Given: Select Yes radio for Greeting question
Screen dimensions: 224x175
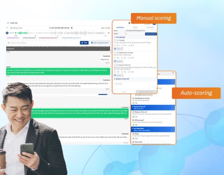Looking at the screenshot, I should click(x=115, y=45).
